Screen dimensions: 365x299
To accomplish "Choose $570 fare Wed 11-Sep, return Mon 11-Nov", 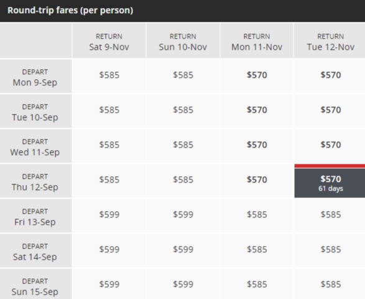I will tap(257, 145).
